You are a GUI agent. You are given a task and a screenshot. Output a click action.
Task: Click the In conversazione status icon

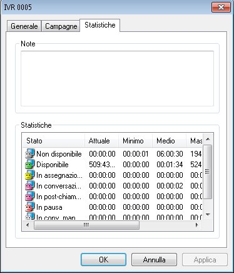30,185
